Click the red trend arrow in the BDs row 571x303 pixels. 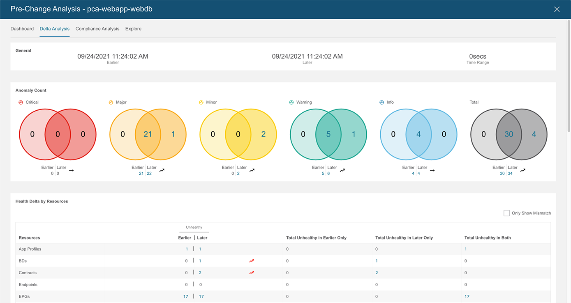252,260
